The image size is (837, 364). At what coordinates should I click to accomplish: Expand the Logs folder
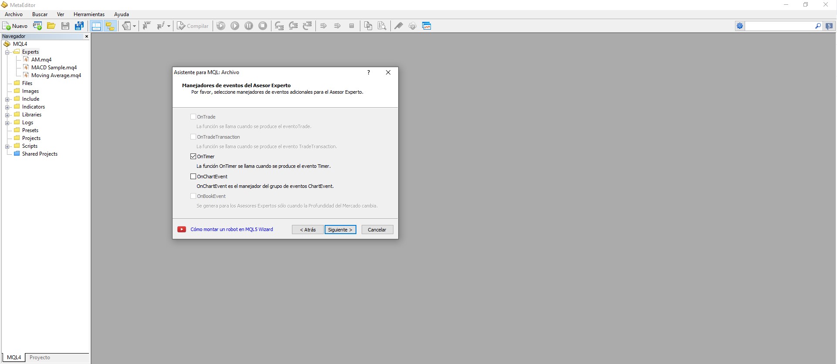click(7, 123)
